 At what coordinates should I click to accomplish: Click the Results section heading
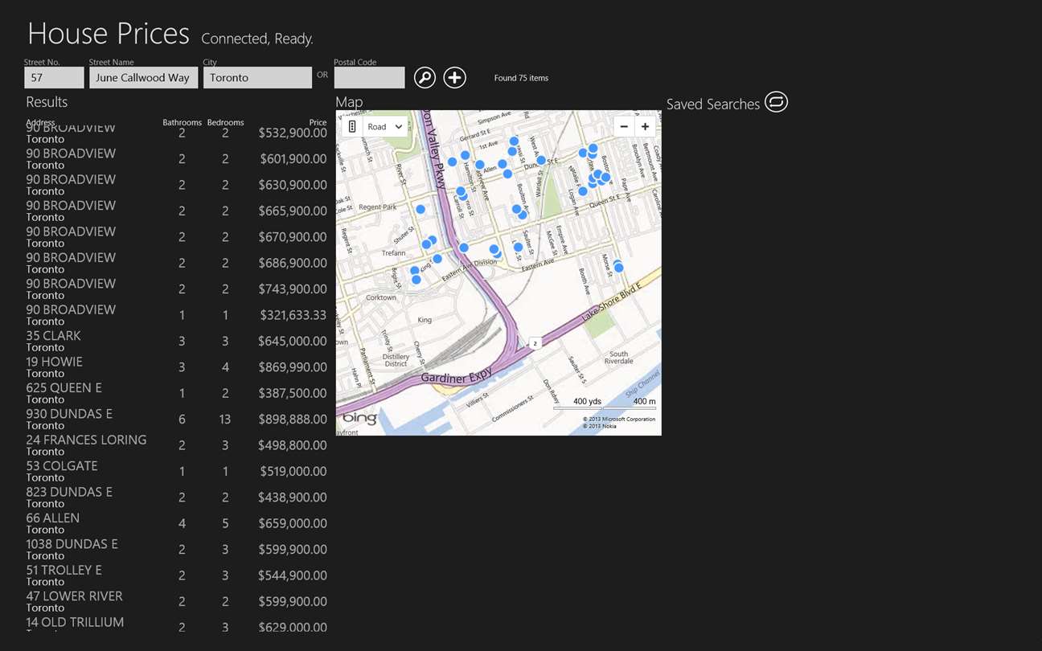[47, 102]
